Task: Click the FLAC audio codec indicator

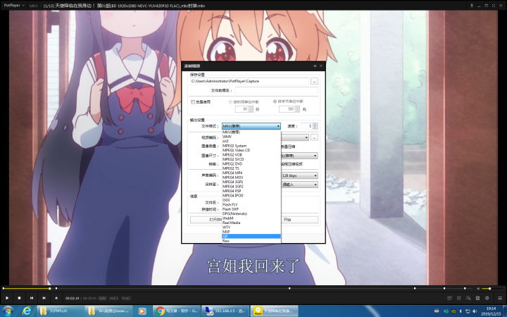Action: [x=126, y=298]
